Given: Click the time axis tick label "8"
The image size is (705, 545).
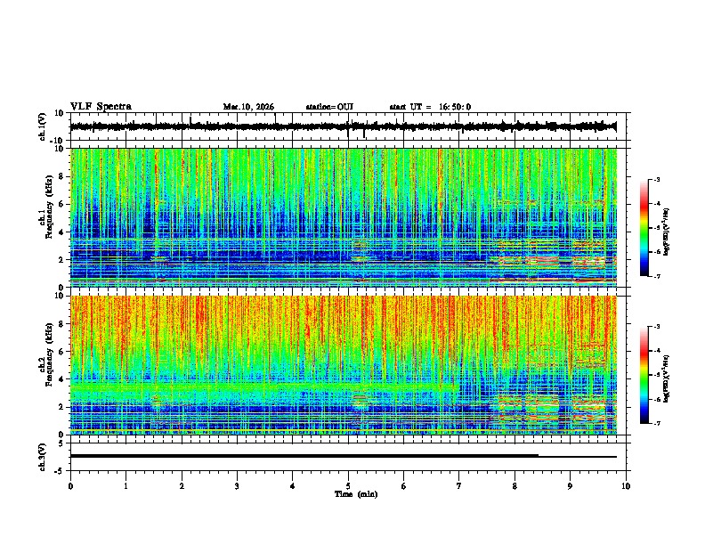Looking at the screenshot, I should pos(515,486).
